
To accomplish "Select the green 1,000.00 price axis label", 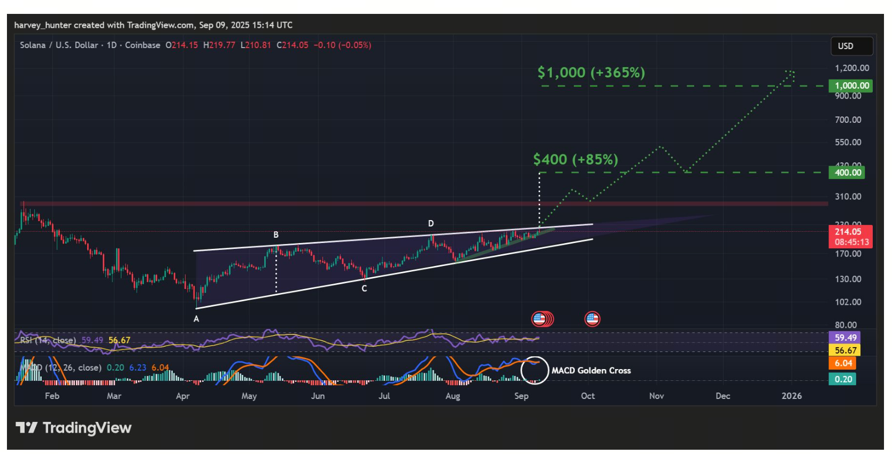I will pos(850,86).
